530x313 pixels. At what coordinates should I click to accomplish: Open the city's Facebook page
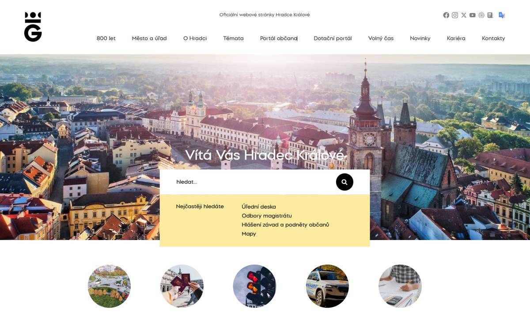[446, 15]
